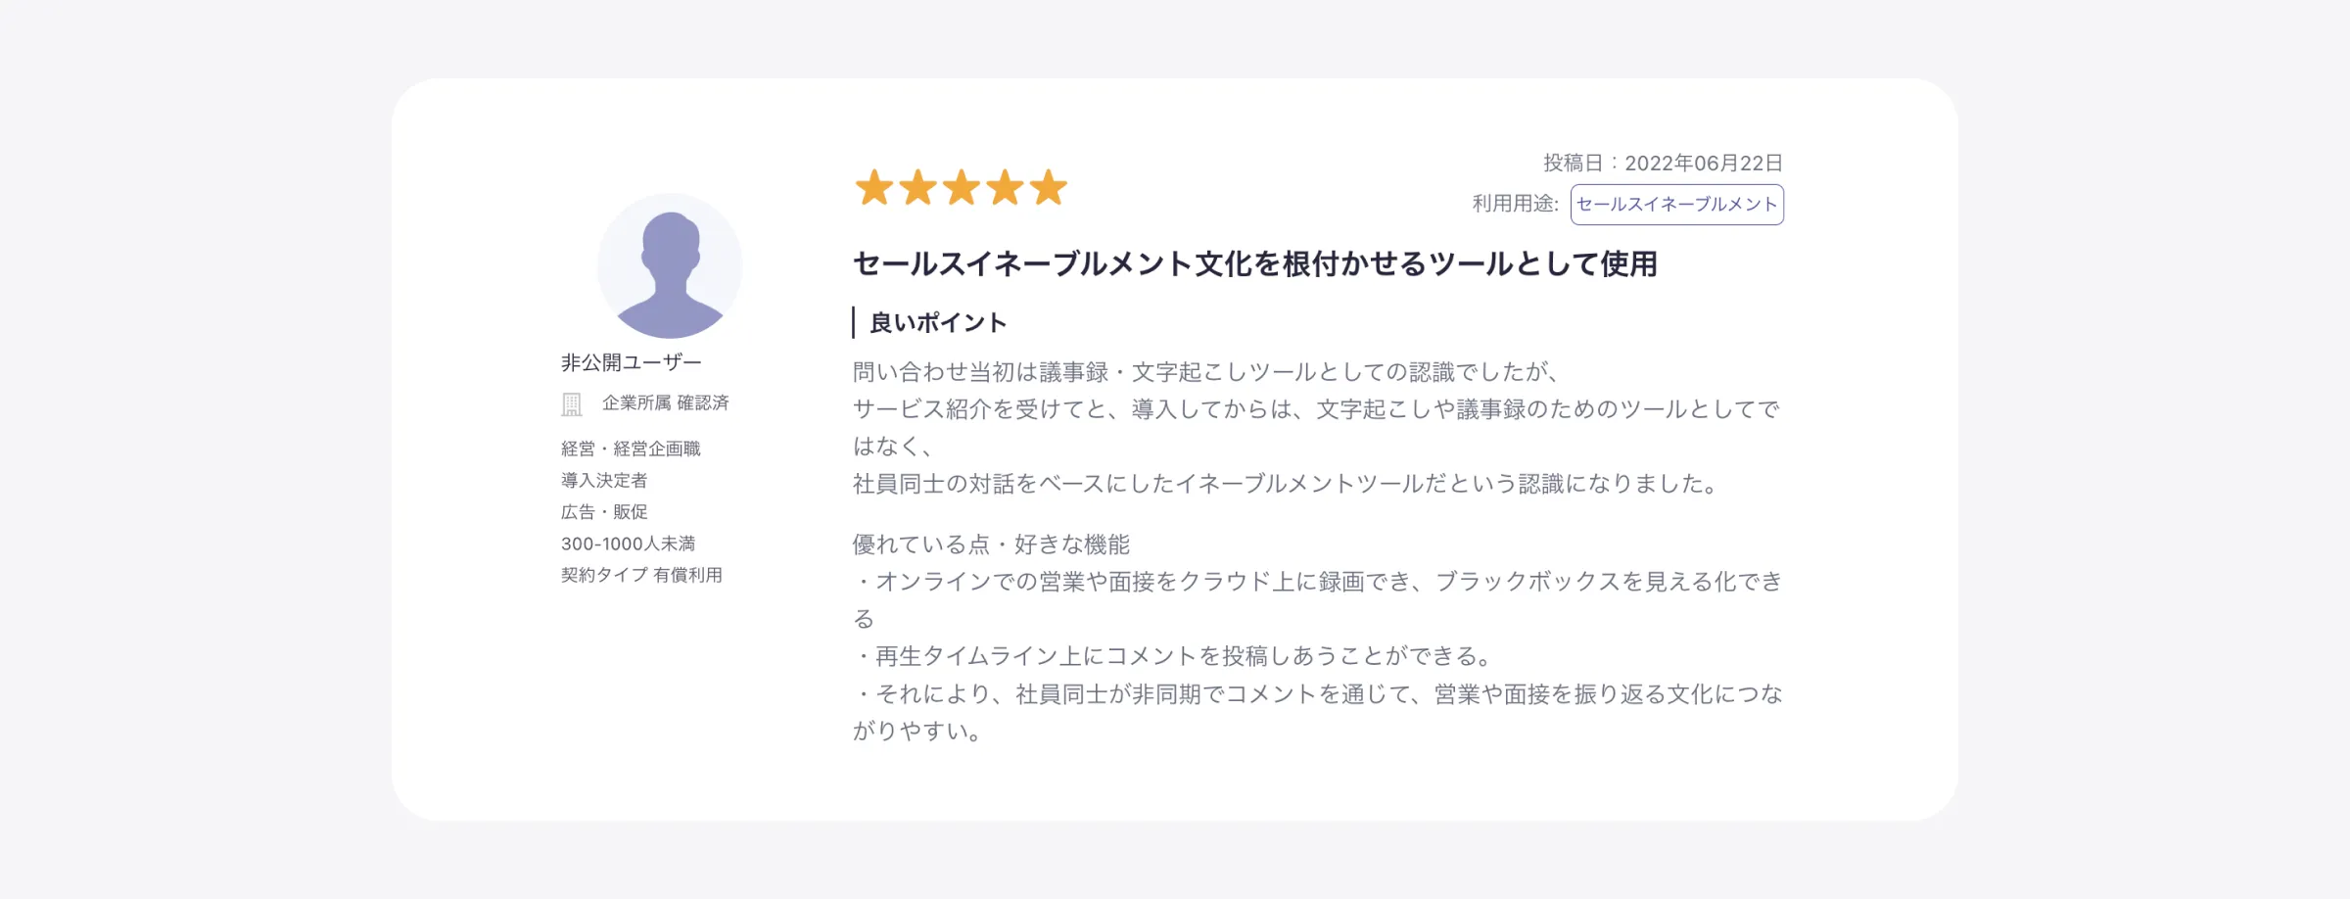Click the 300-1000人未満 company size text
Image resolution: width=2350 pixels, height=899 pixels.
coord(628,544)
